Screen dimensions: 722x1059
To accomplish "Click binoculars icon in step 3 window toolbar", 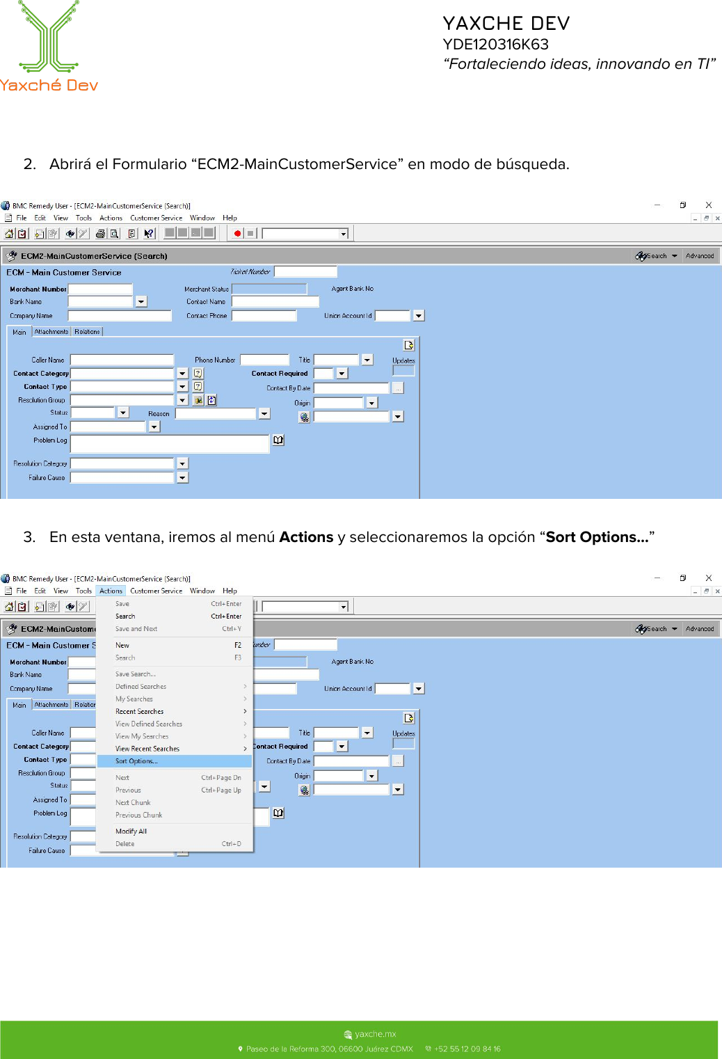I will point(70,607).
